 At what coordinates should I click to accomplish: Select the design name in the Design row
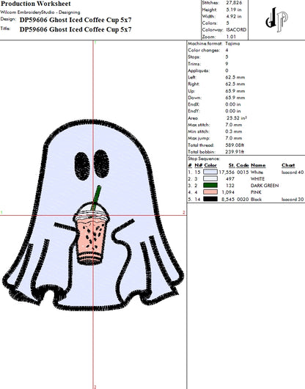(x=76, y=20)
